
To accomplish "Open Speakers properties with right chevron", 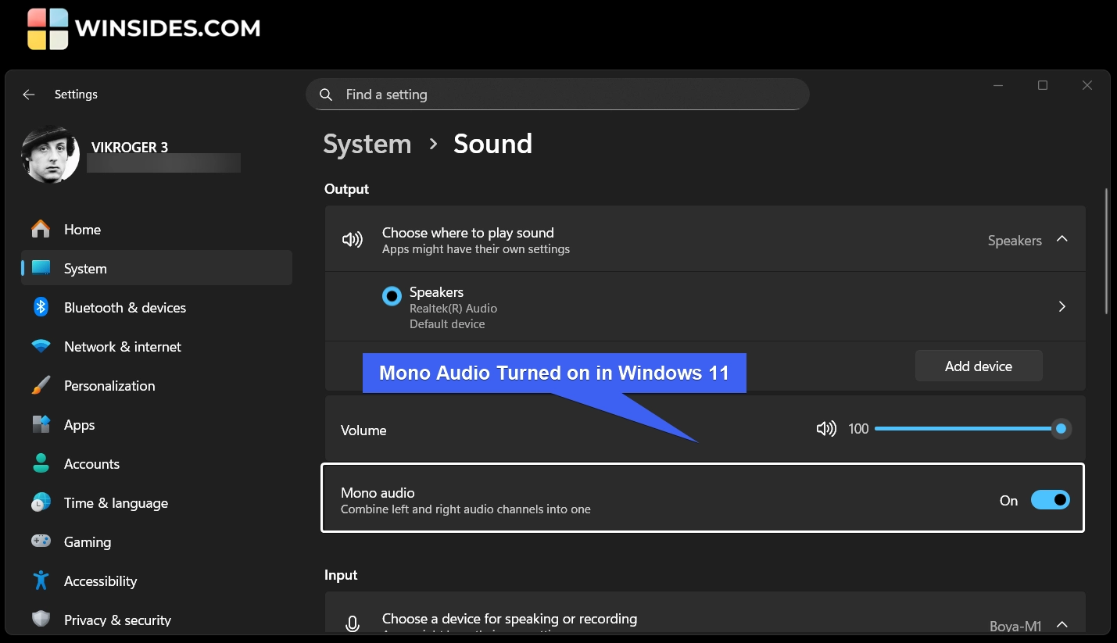I will click(x=1062, y=307).
